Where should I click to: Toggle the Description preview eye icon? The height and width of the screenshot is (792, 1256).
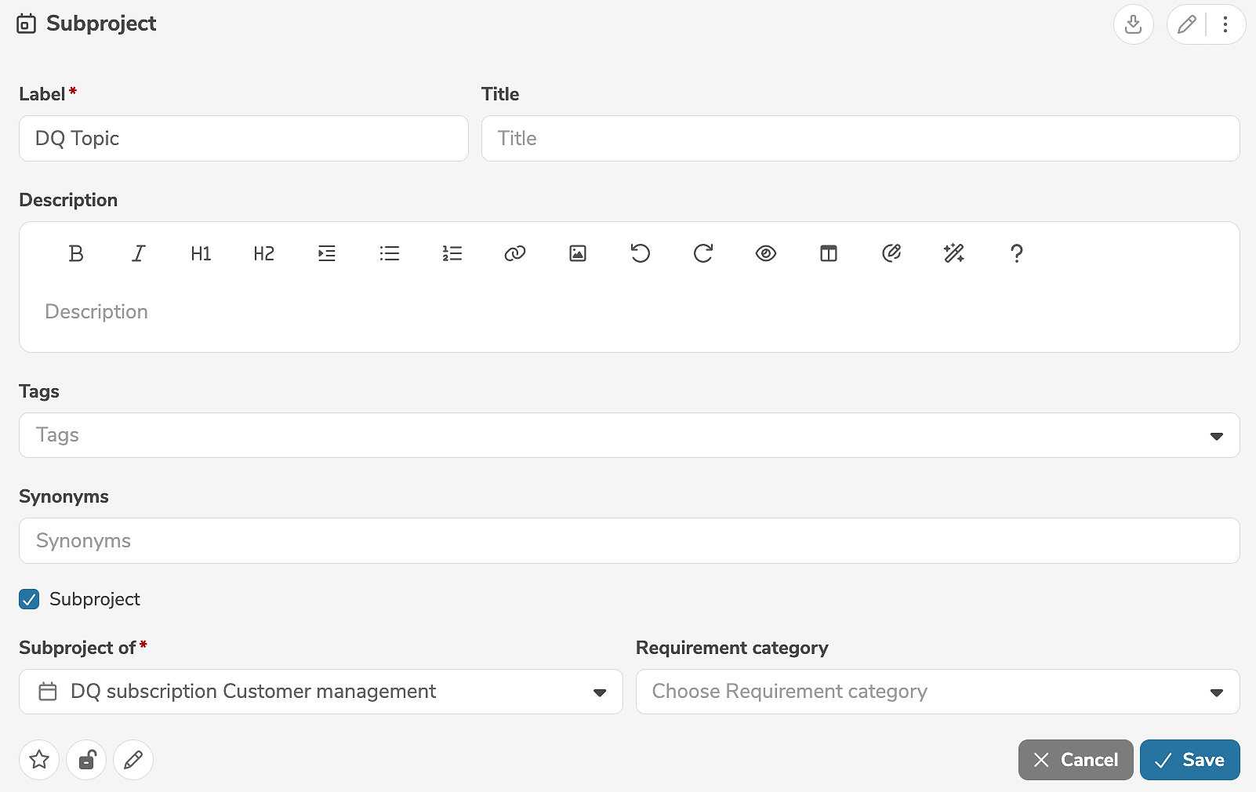766,253
